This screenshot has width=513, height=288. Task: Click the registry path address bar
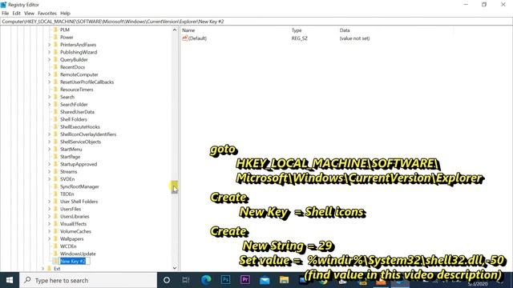(x=256, y=22)
